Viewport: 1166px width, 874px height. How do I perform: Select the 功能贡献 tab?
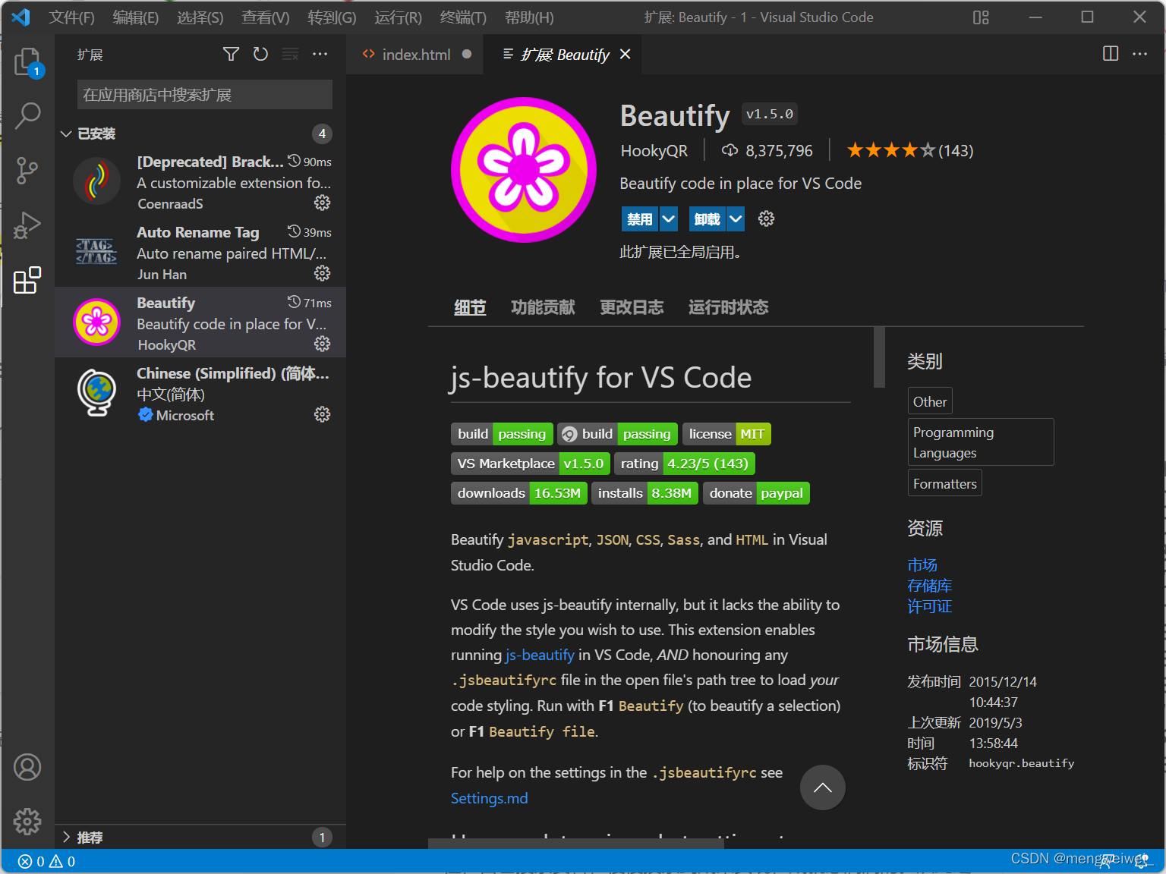click(x=543, y=307)
